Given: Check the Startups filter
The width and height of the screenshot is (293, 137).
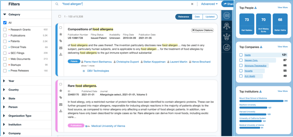Looking at the screenshot, I should 5,65.
